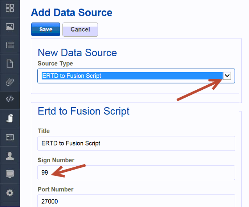Viewport: 249px width, 207px height.
Task: Click the Port Number field showing 27000
Action: click(x=136, y=201)
